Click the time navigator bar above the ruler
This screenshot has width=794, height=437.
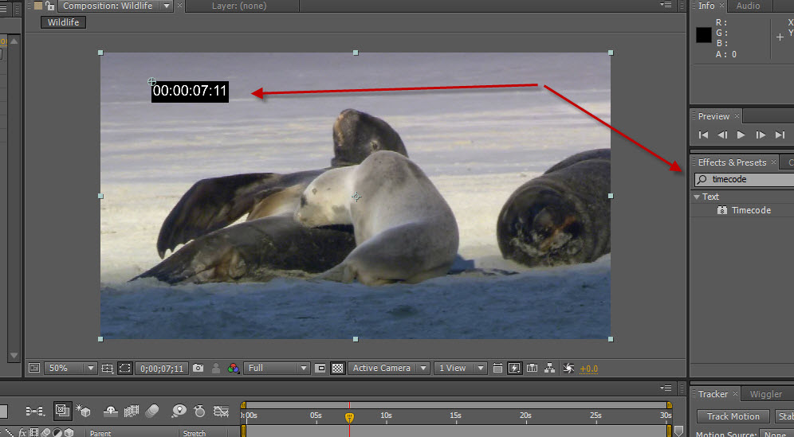tap(456, 405)
